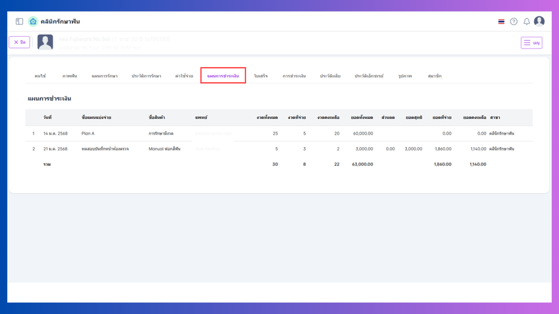Click the การรักษามีงวด product cell

[160, 133]
